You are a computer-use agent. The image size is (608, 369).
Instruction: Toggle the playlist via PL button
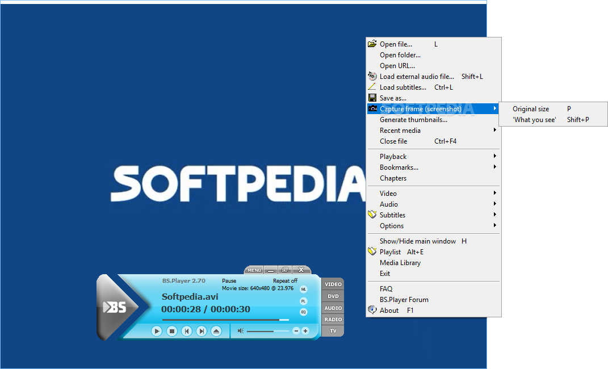pos(304,301)
